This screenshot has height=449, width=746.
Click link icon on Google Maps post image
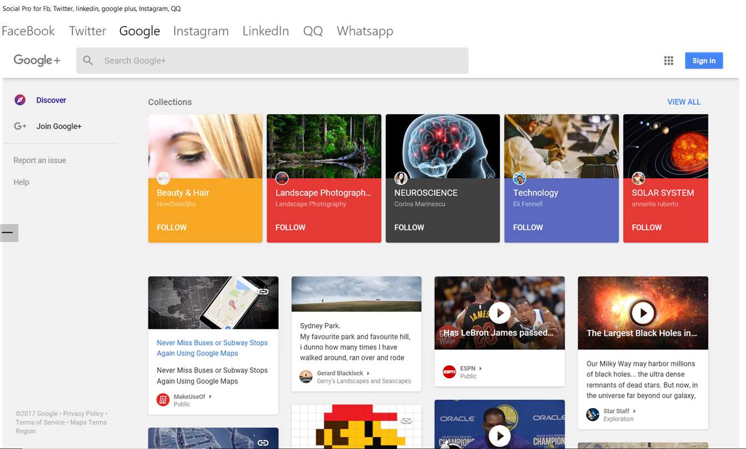263,292
